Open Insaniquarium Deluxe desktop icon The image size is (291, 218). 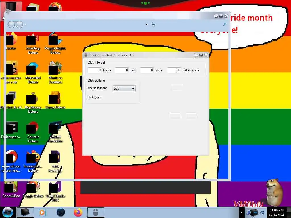click(33, 161)
